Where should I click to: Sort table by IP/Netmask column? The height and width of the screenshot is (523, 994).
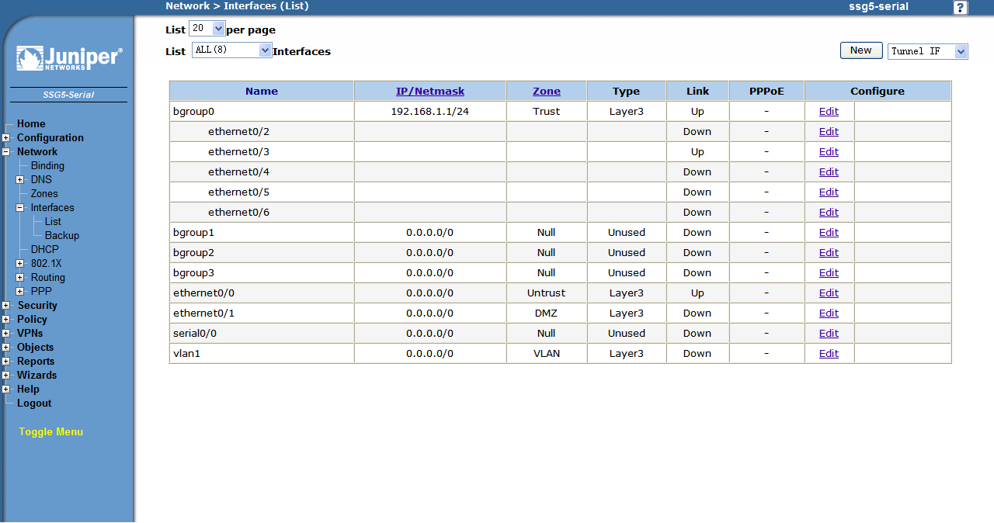(430, 92)
